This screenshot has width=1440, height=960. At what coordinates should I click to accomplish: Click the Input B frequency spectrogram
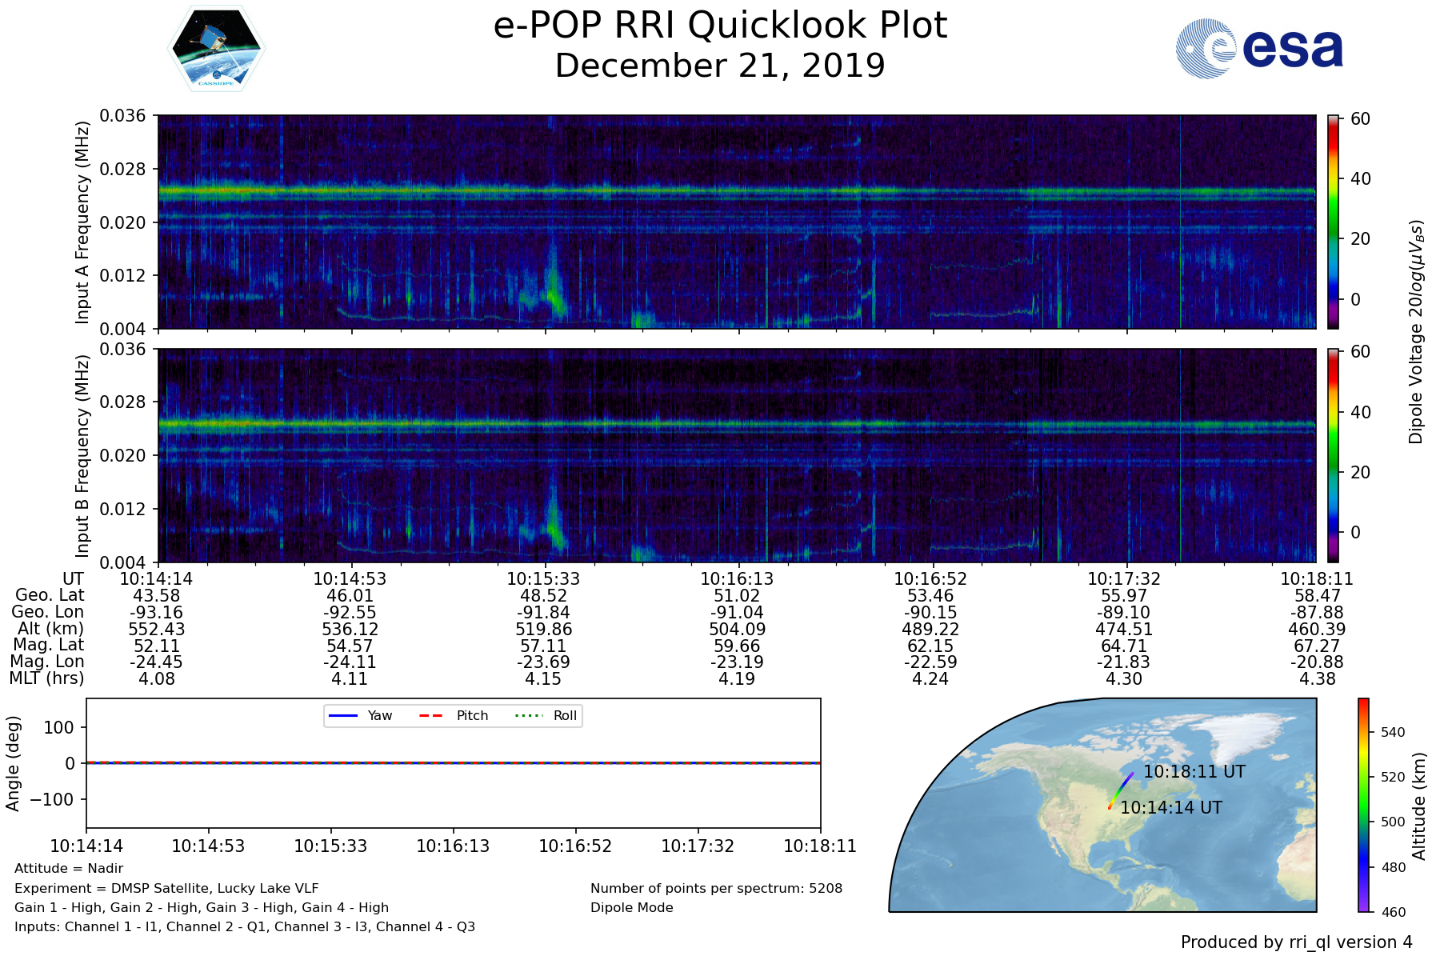736,455
